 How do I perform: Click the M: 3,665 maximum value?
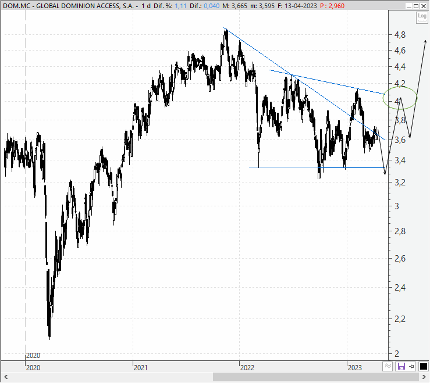pos(234,6)
